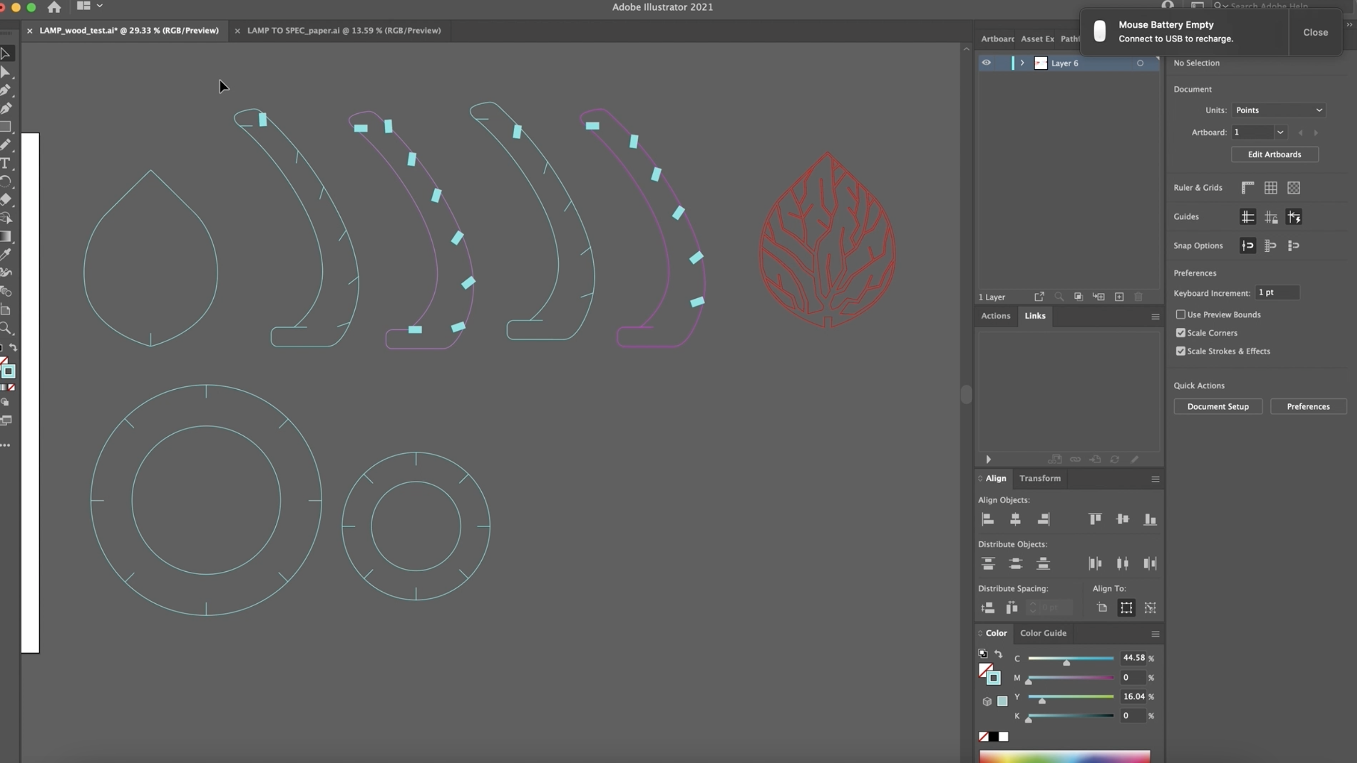The image size is (1357, 763).
Task: Switch to LAMP TO SPEC_paper.ai tab
Action: point(344,31)
